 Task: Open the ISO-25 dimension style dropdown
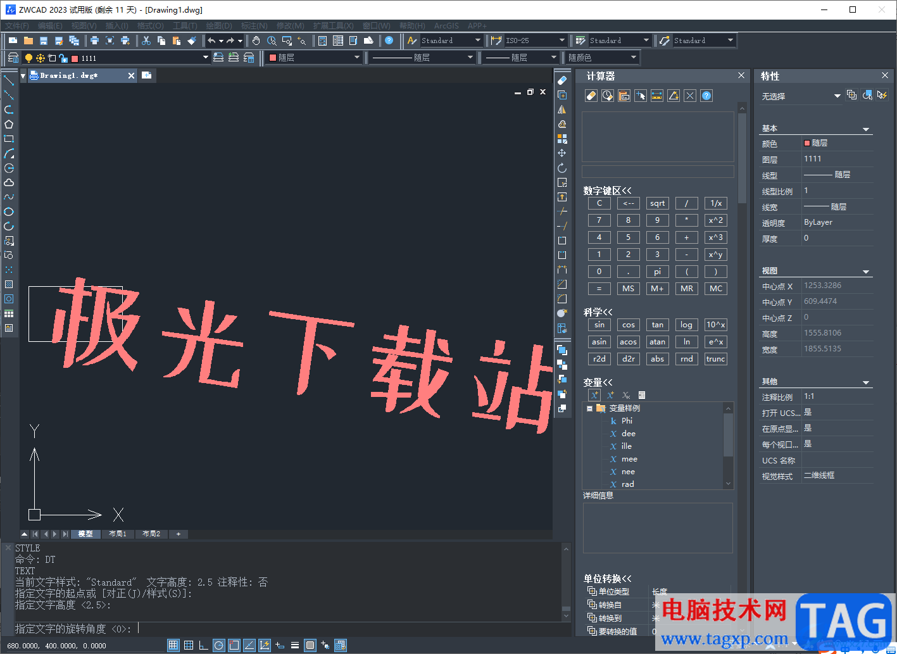(x=561, y=41)
